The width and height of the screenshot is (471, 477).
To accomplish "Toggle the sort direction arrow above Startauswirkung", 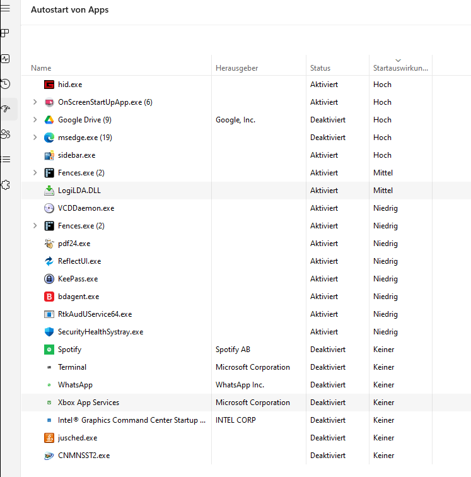I will [398, 60].
